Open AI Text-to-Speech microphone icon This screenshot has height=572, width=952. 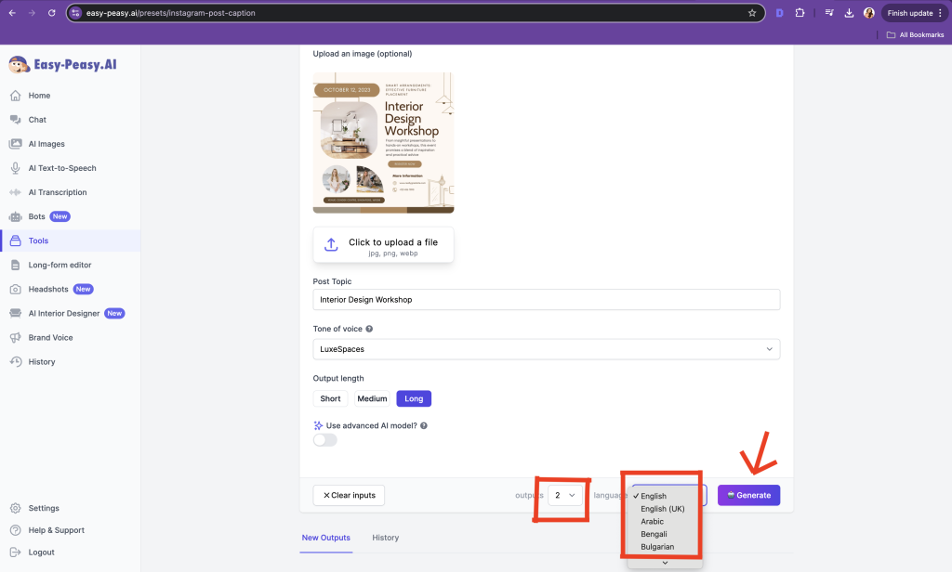(15, 168)
